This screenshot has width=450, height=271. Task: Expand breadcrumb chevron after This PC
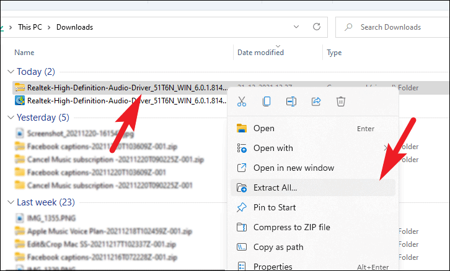(49, 27)
